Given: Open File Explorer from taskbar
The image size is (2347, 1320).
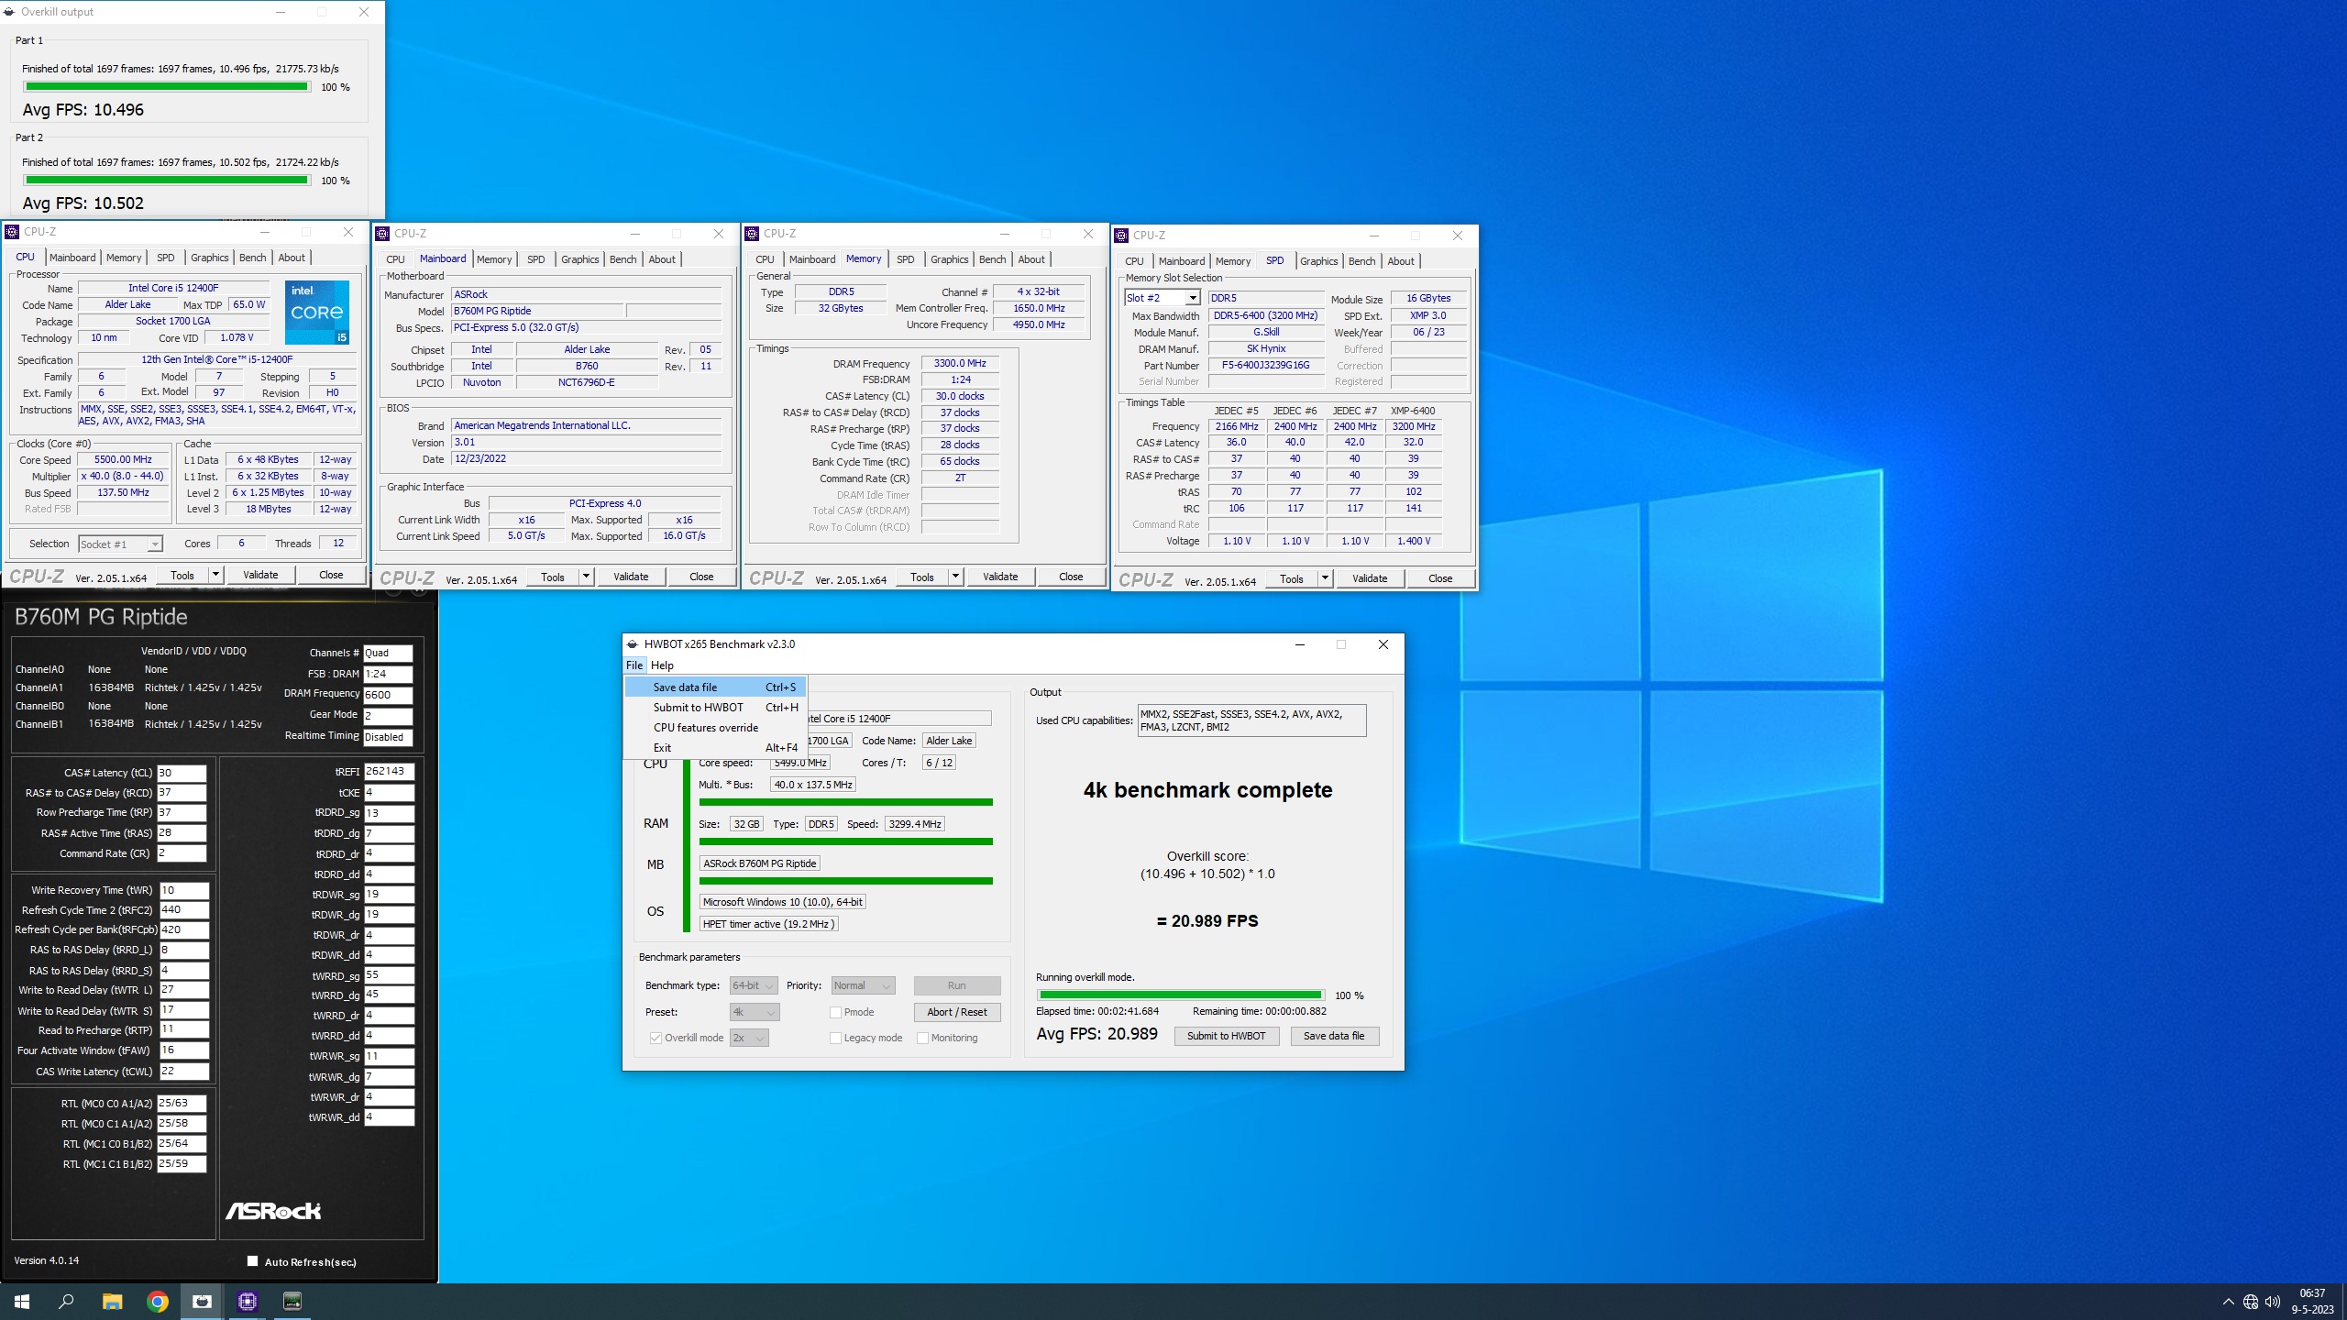Looking at the screenshot, I should [x=112, y=1301].
